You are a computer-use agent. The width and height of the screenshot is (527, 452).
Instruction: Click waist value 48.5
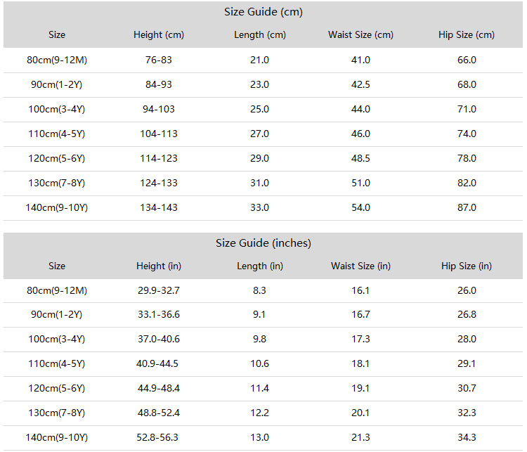(x=360, y=158)
